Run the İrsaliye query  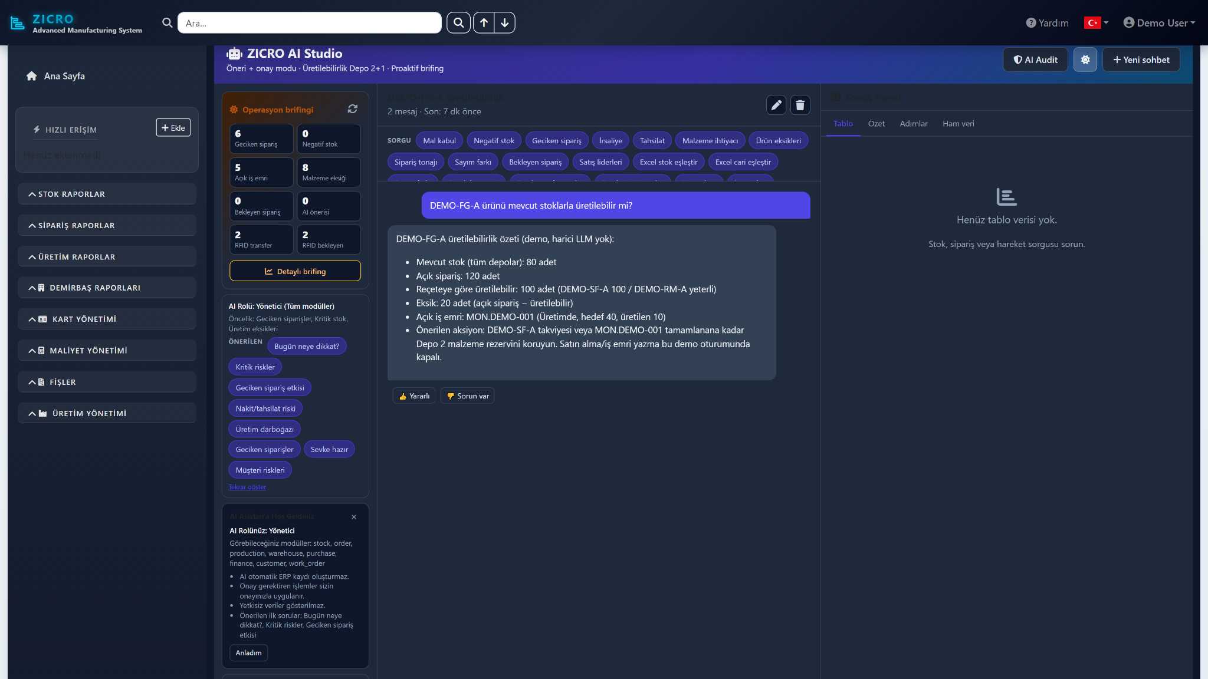point(610,141)
